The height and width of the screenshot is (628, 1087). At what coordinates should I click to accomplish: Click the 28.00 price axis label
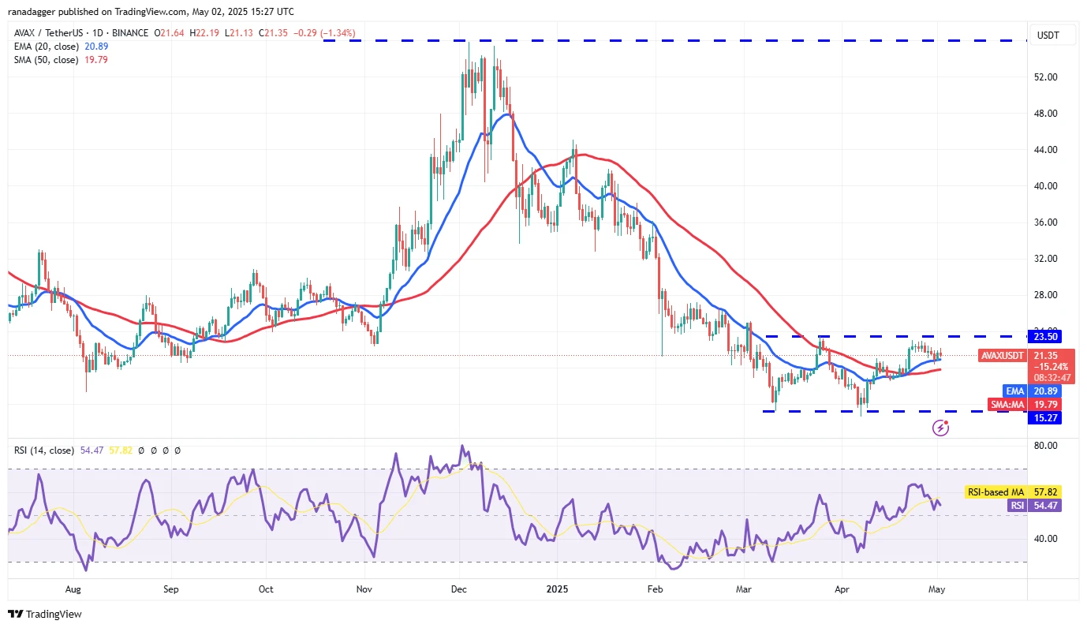point(1046,295)
